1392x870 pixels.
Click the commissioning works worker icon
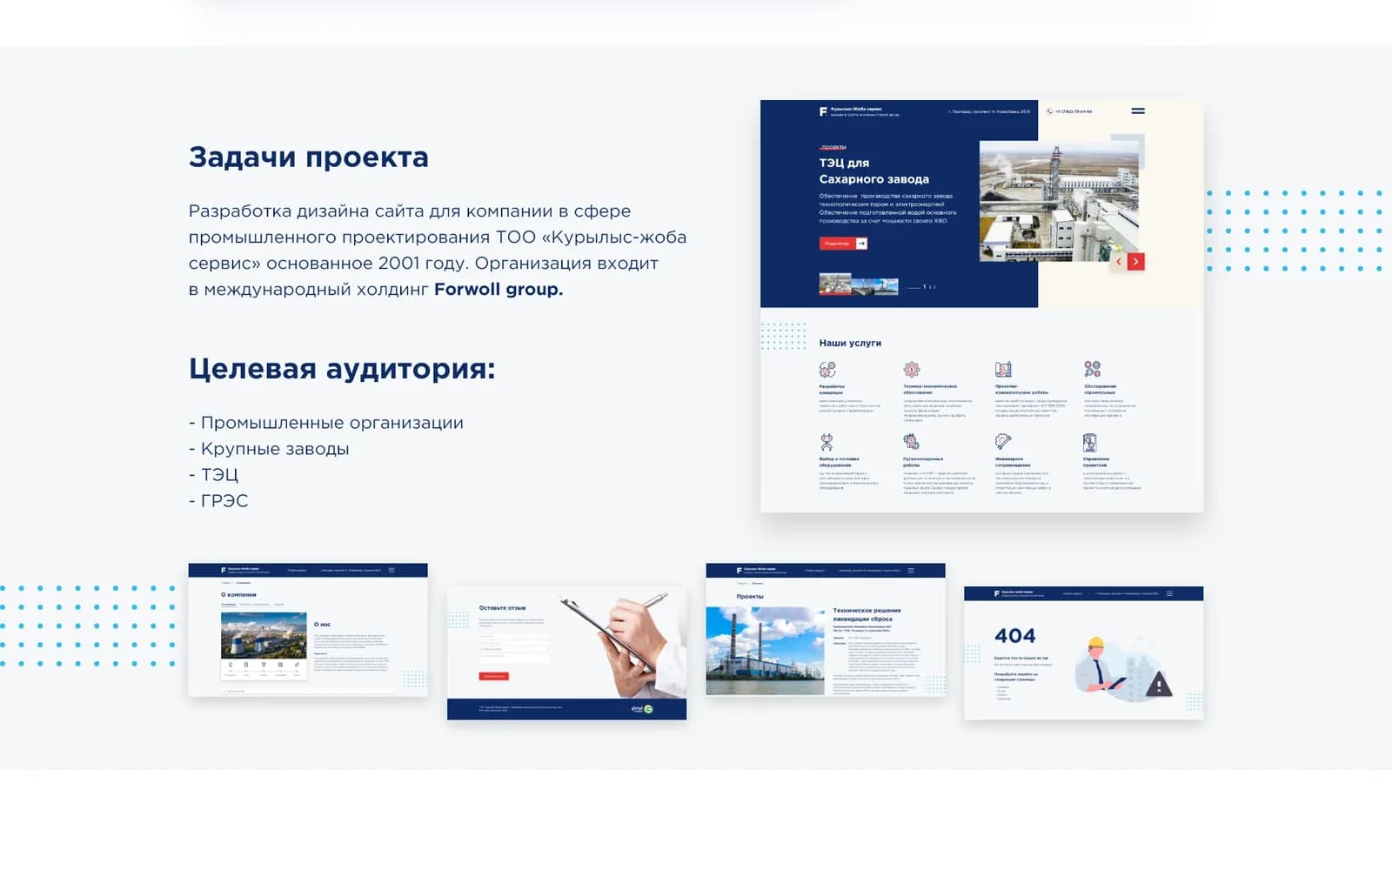(x=911, y=442)
